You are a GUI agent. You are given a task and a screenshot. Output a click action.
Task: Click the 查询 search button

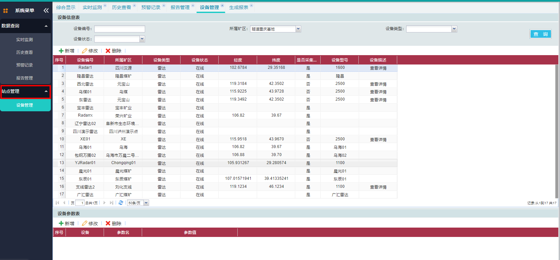(x=540, y=34)
